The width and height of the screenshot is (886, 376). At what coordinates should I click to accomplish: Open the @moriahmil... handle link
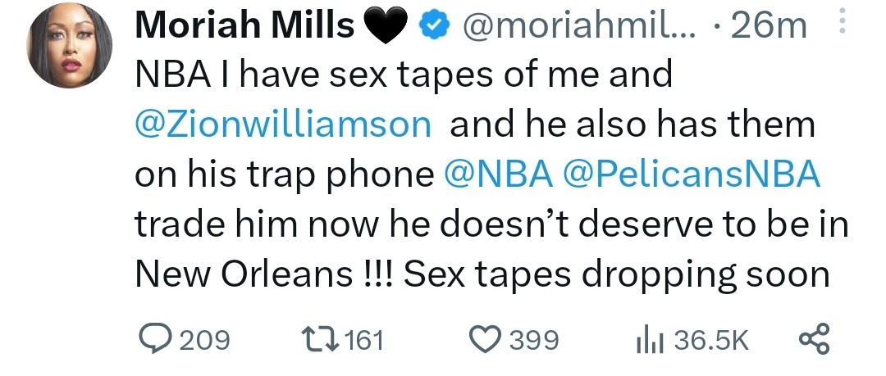578,28
